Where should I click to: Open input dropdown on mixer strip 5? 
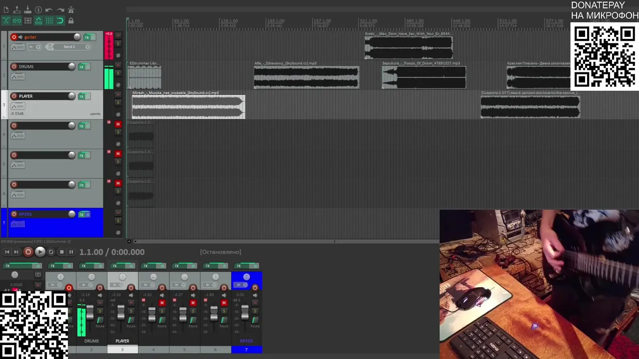pos(179,285)
